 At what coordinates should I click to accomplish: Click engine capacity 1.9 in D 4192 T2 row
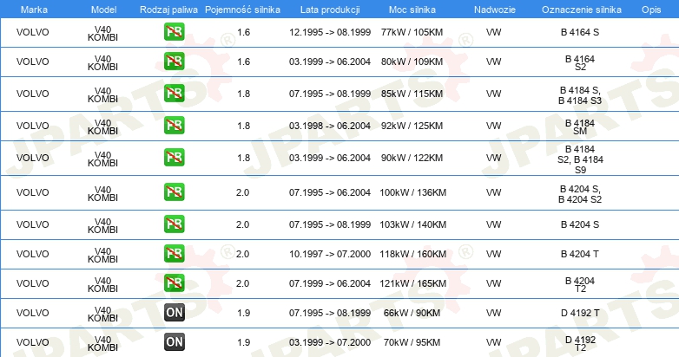coord(243,342)
